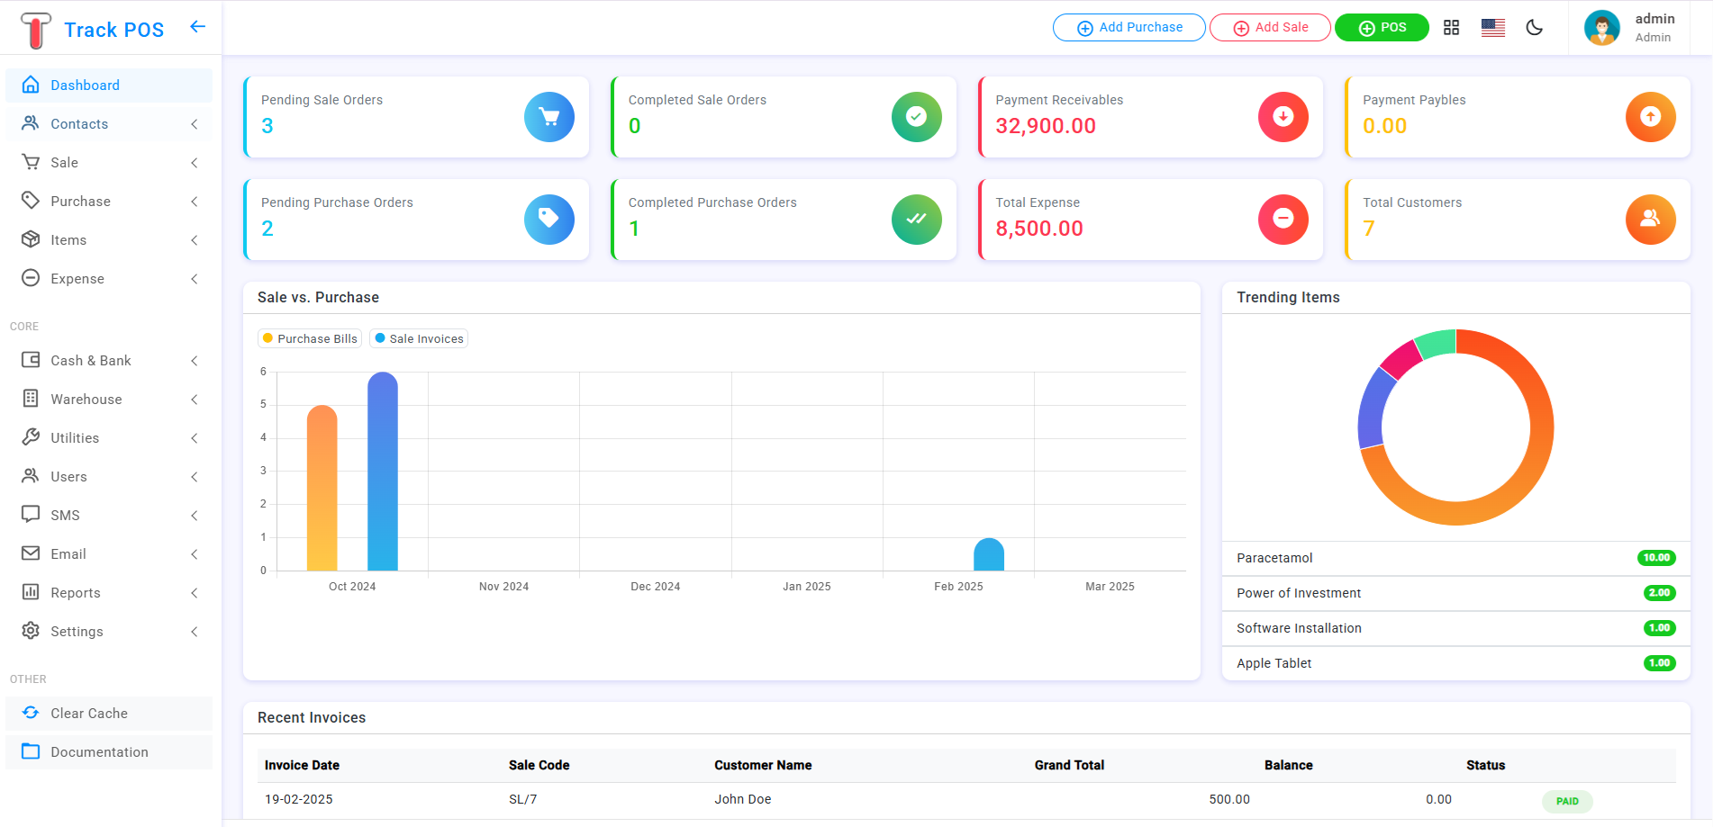Click the green POS button
This screenshot has width=1713, height=827.
[x=1381, y=28]
